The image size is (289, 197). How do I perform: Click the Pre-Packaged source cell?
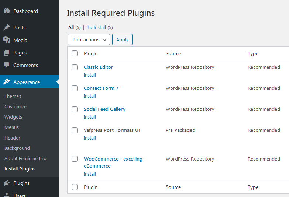180,130
